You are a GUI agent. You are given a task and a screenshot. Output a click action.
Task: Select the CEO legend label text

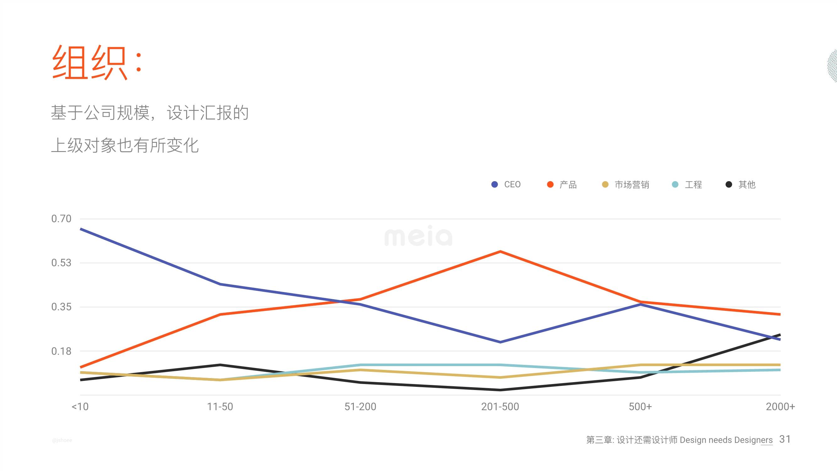(512, 185)
